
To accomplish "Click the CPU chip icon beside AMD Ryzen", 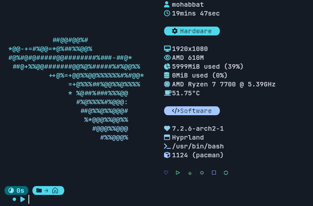I will pyautogui.click(x=167, y=84).
